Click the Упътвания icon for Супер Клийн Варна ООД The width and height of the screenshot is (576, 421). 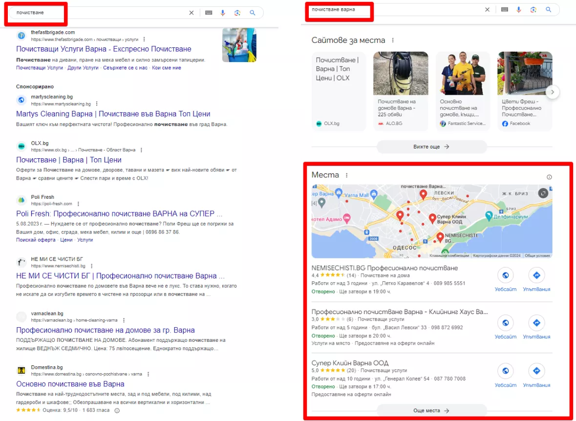[536, 371]
